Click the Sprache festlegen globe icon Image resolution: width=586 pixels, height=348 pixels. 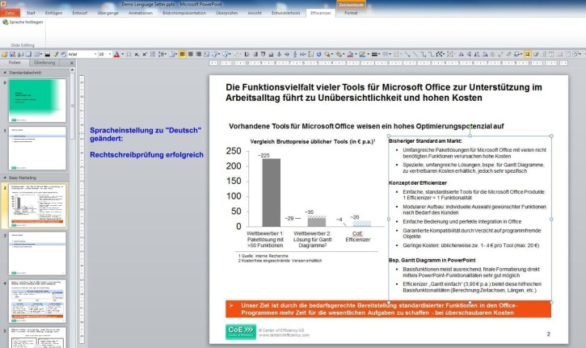(5, 22)
